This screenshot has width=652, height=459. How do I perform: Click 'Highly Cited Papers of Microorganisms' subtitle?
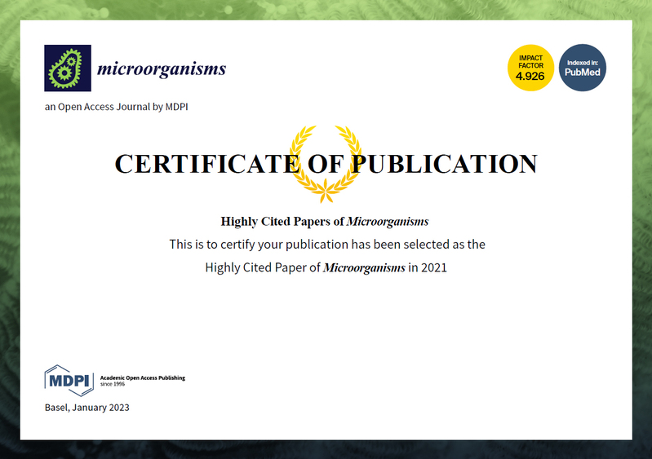(324, 222)
